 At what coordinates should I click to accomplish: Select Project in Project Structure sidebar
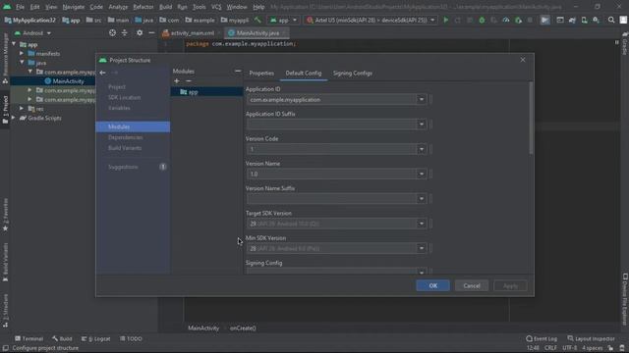[x=117, y=87]
